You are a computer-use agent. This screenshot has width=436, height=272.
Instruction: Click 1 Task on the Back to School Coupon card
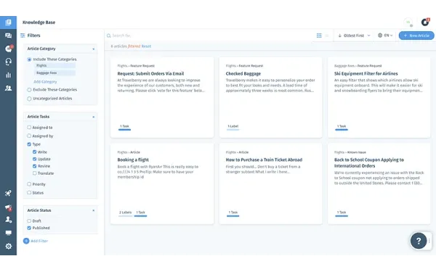click(342, 213)
